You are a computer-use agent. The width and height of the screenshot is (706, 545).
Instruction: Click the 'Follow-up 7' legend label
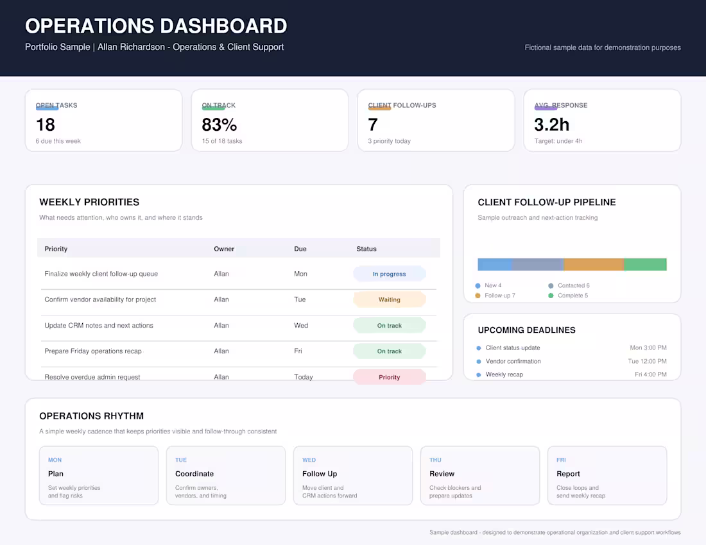[x=500, y=296]
